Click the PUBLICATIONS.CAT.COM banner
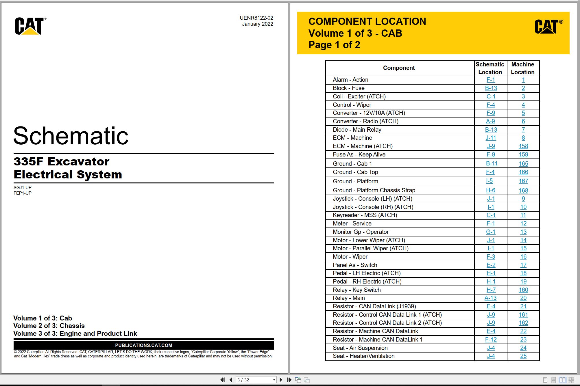This screenshot has height=386, width=580. [144, 345]
